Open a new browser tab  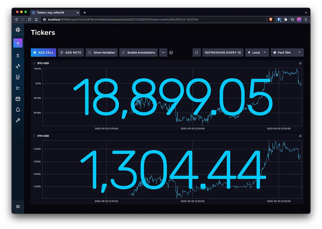pyautogui.click(x=85, y=13)
